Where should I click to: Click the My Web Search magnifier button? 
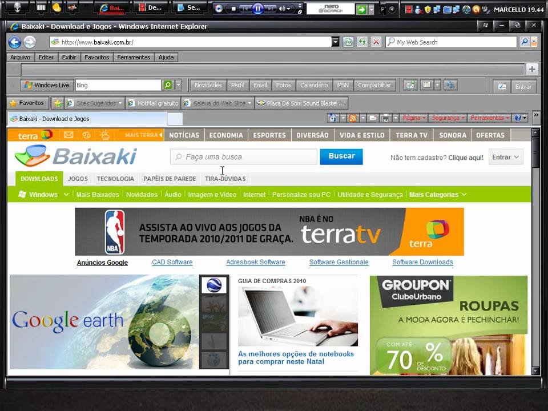point(524,42)
